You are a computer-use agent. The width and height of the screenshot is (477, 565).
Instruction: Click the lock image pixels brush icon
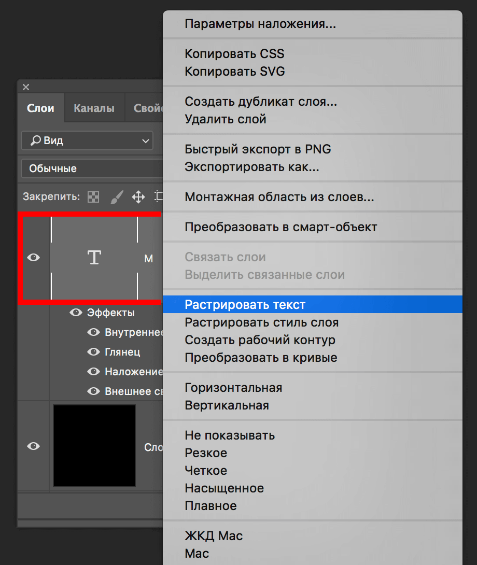117,197
